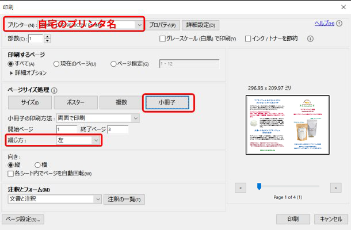This screenshot has height=230, width=351.
Task: Select the 小冊子 page sizing option
Action: pos(167,102)
